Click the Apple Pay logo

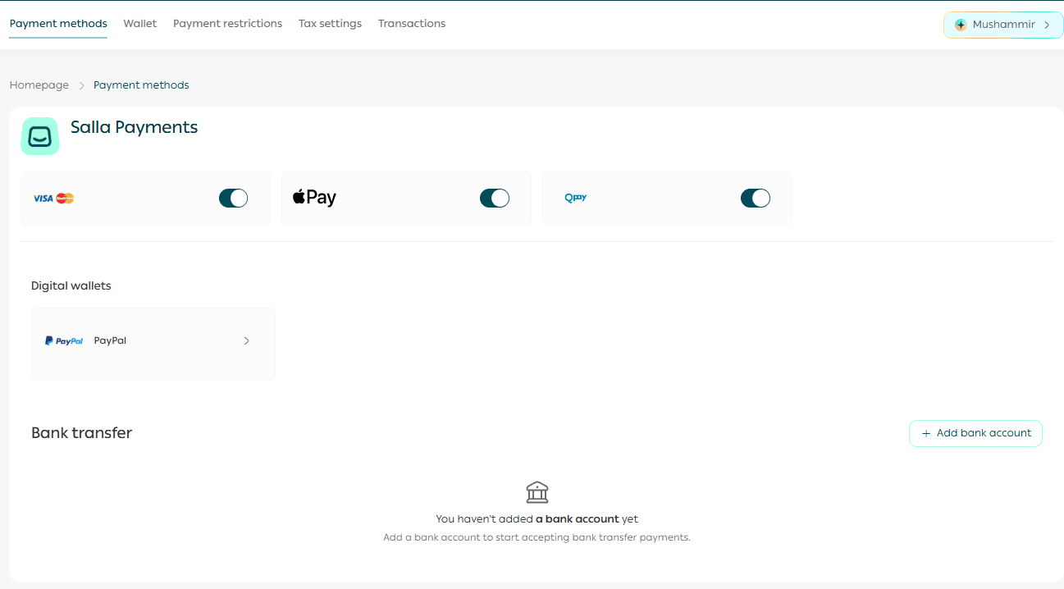click(314, 198)
